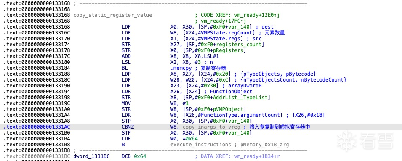Jump to .memcpy call target
This screenshot has width=402, height=161.
pyautogui.click(x=181, y=68)
